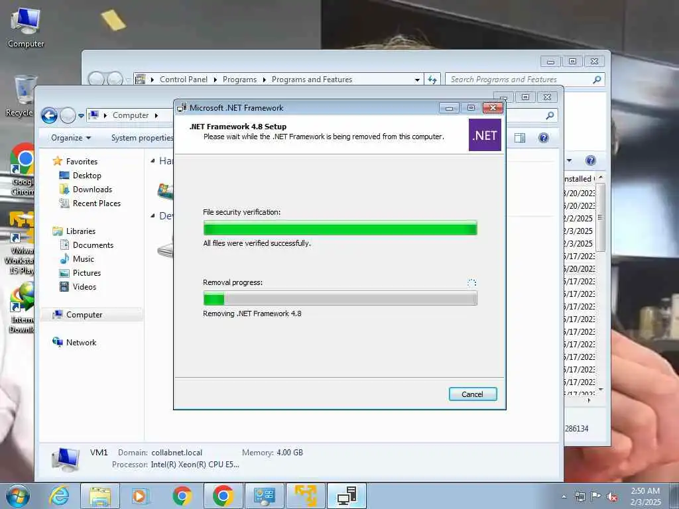
Task: Open Windows Media Player from taskbar
Action: [x=140, y=496]
